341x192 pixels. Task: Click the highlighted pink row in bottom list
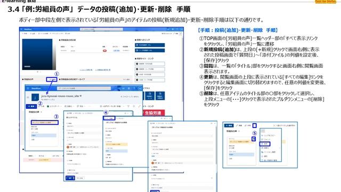(43, 160)
